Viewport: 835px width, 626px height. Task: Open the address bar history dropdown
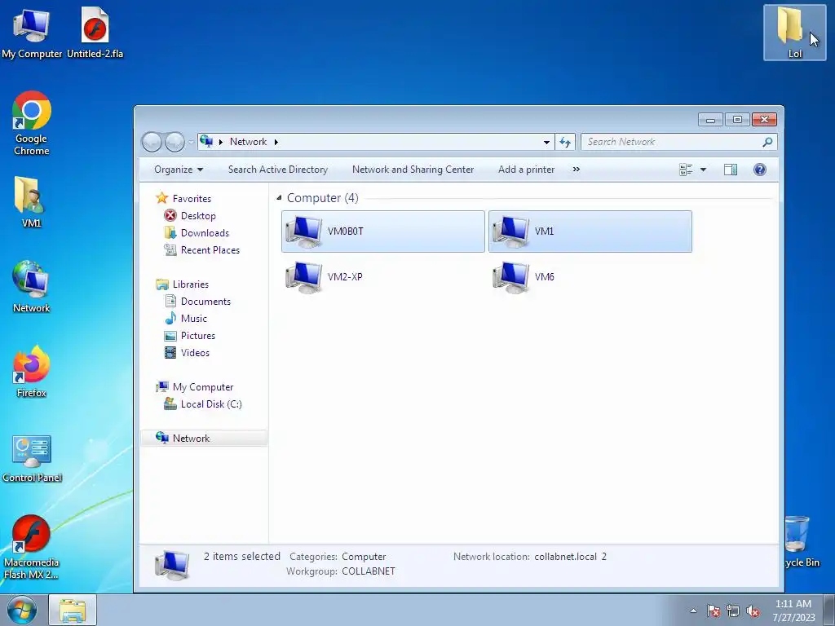[x=546, y=142]
